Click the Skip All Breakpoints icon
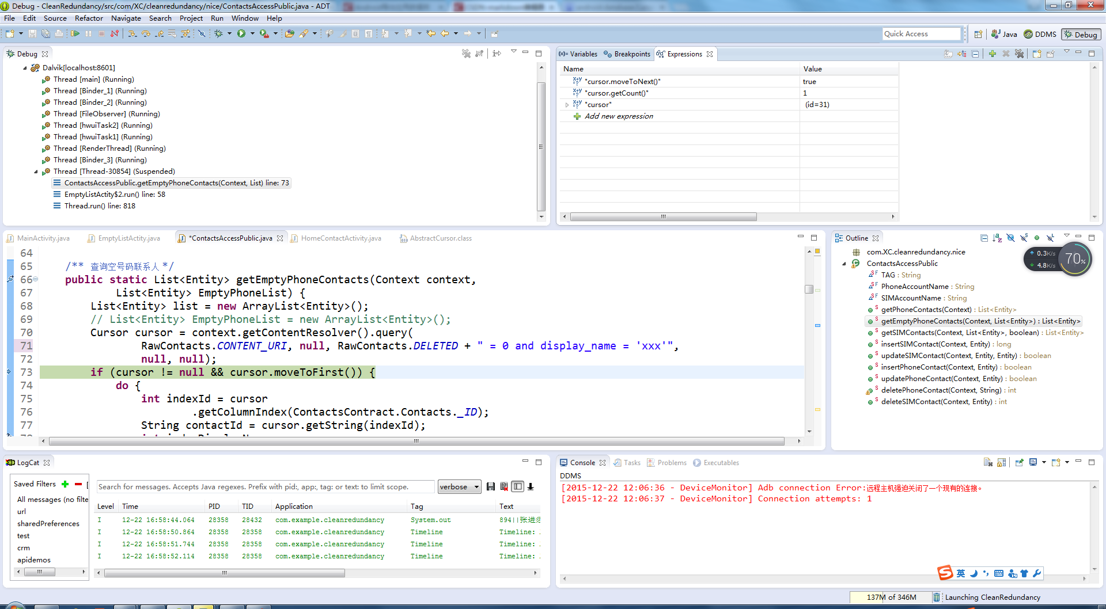1106x609 pixels. pyautogui.click(x=202, y=34)
